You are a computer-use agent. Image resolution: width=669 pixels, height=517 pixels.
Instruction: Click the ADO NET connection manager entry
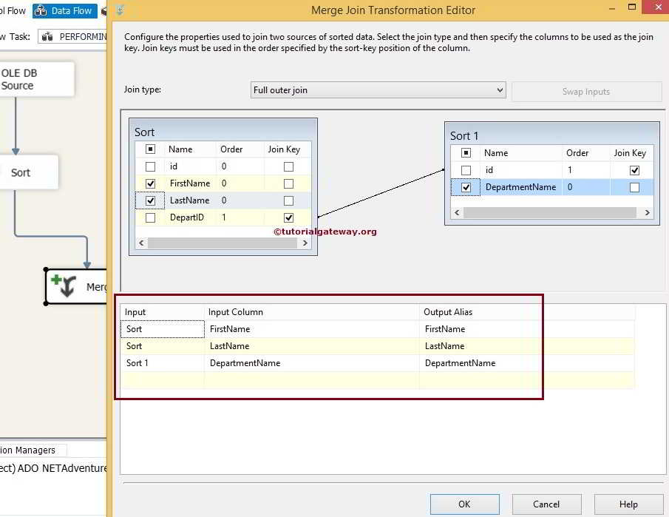(x=52, y=468)
